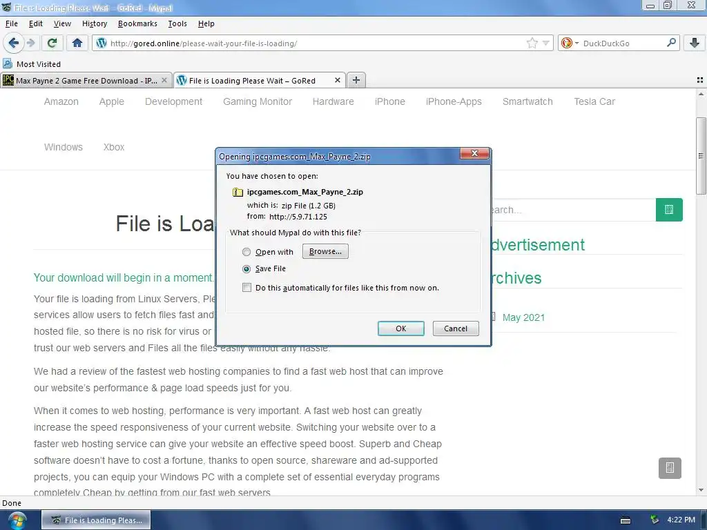Screen dimensions: 707x530
Task: Open the View menu
Action: pyautogui.click(x=62, y=23)
